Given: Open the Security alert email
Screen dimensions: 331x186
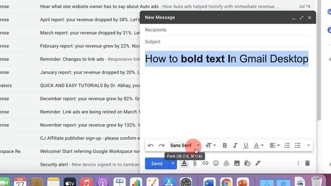Looking at the screenshot, I should pyautogui.click(x=70, y=164).
